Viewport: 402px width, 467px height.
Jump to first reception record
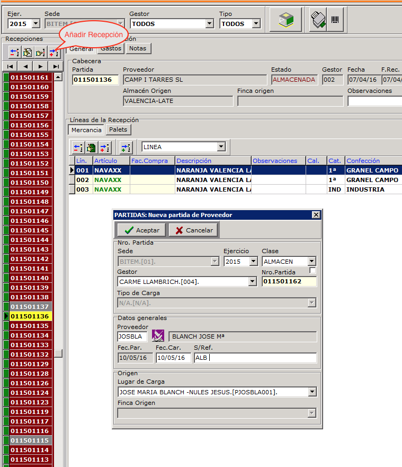point(10,66)
